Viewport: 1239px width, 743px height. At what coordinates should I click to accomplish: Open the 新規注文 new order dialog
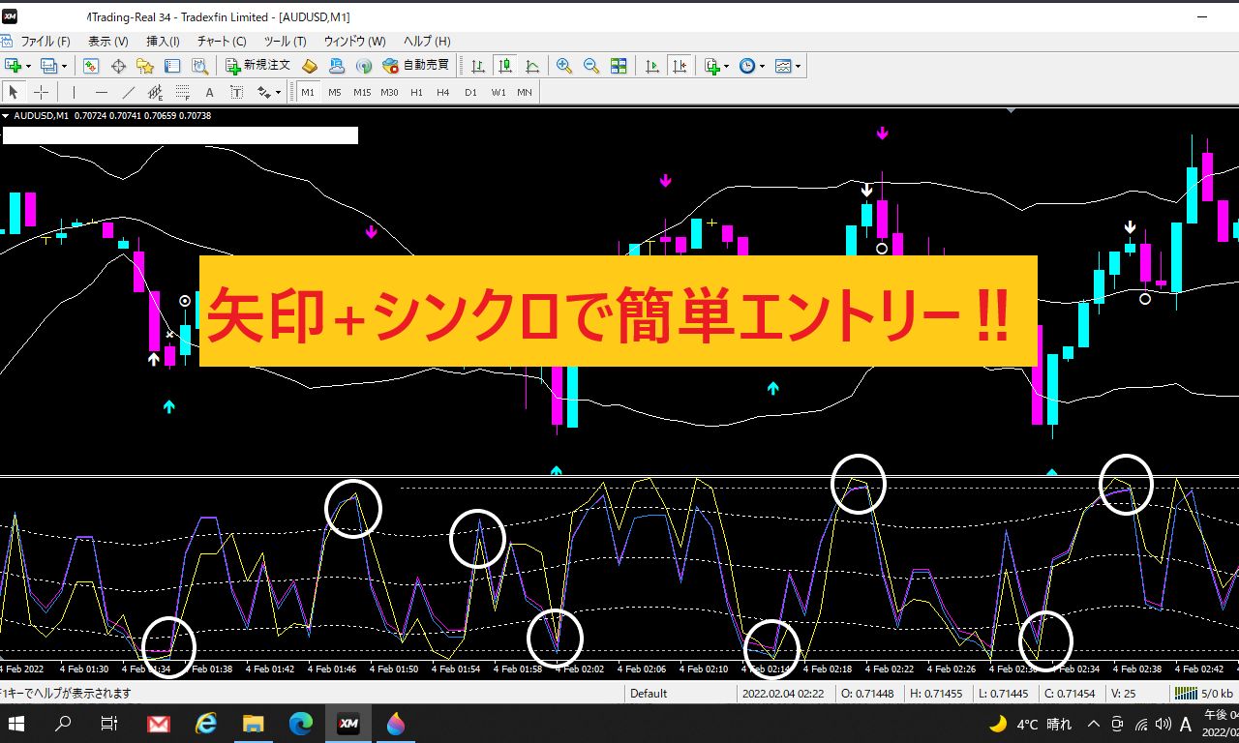257,66
